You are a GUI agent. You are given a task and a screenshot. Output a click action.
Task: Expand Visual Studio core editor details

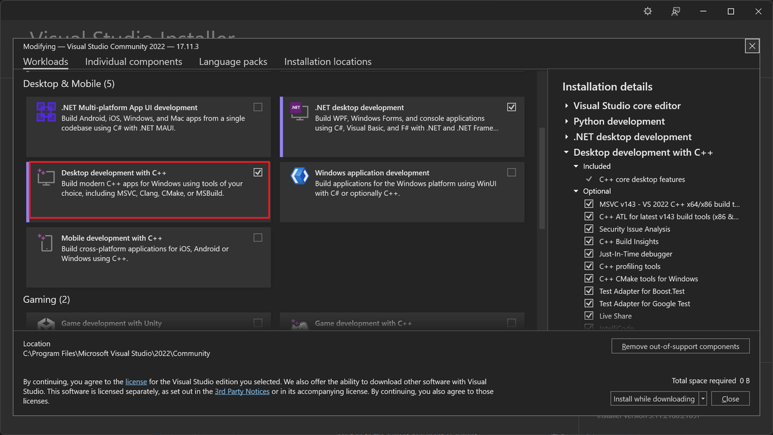(x=565, y=105)
